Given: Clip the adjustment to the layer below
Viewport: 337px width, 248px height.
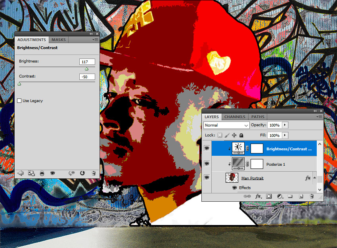Looking at the screenshot, I should click(32, 173).
